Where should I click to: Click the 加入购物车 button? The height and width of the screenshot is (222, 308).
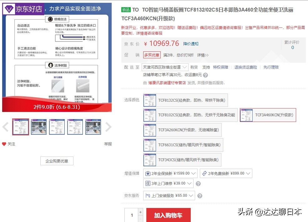169,215
